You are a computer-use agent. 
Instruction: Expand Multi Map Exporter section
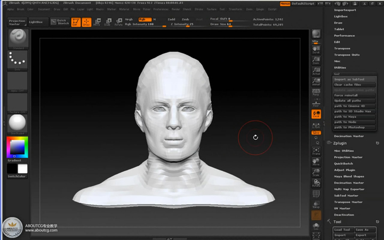point(349,189)
